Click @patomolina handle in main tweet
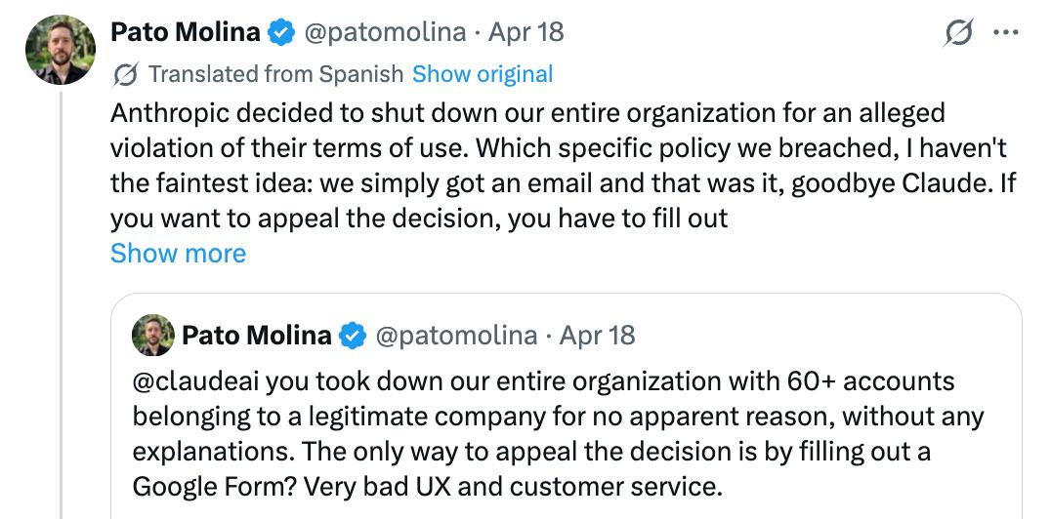Viewport: 1051px width, 519px height. pyautogui.click(x=385, y=32)
